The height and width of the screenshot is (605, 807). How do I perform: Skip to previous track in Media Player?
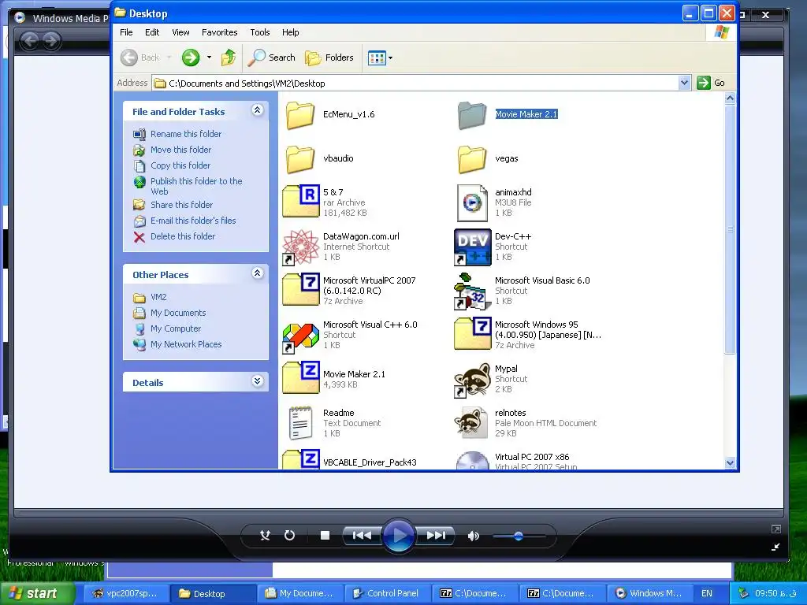[362, 536]
